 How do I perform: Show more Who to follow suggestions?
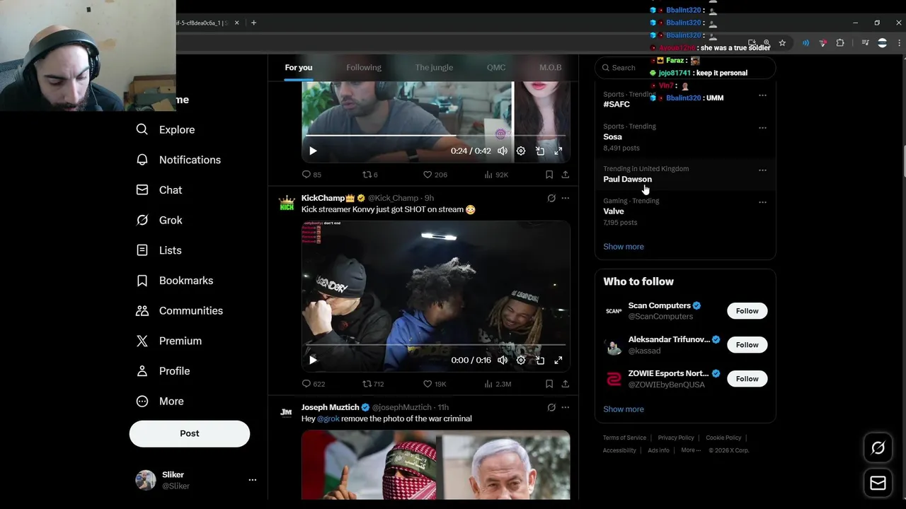click(x=624, y=409)
